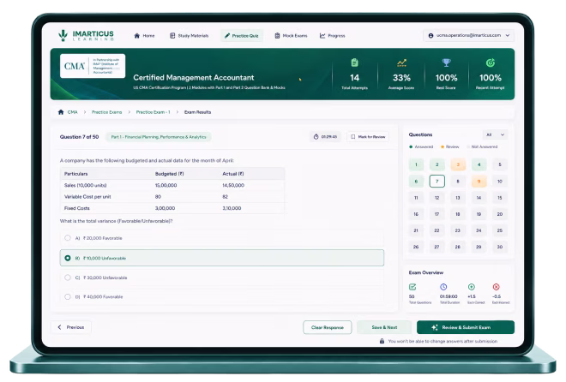Viewport: 566px width, 382px height.
Task: Click the Imarticus Learning logo
Action: click(86, 35)
